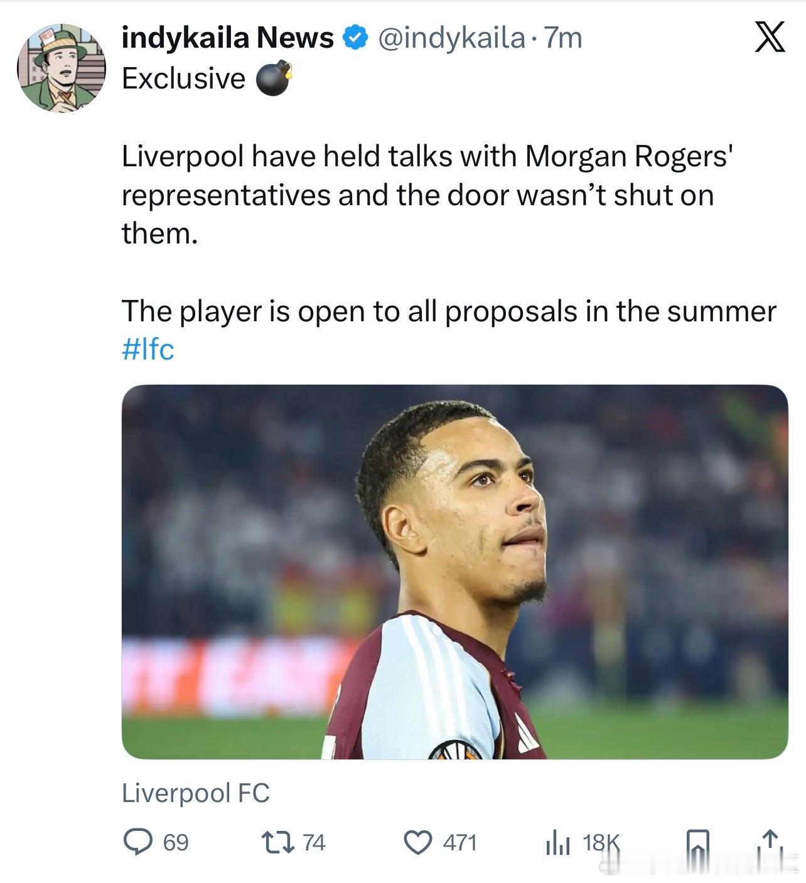Screen dimensions: 806x883
Task: Click the reply speech bubble icon
Action: 137,842
